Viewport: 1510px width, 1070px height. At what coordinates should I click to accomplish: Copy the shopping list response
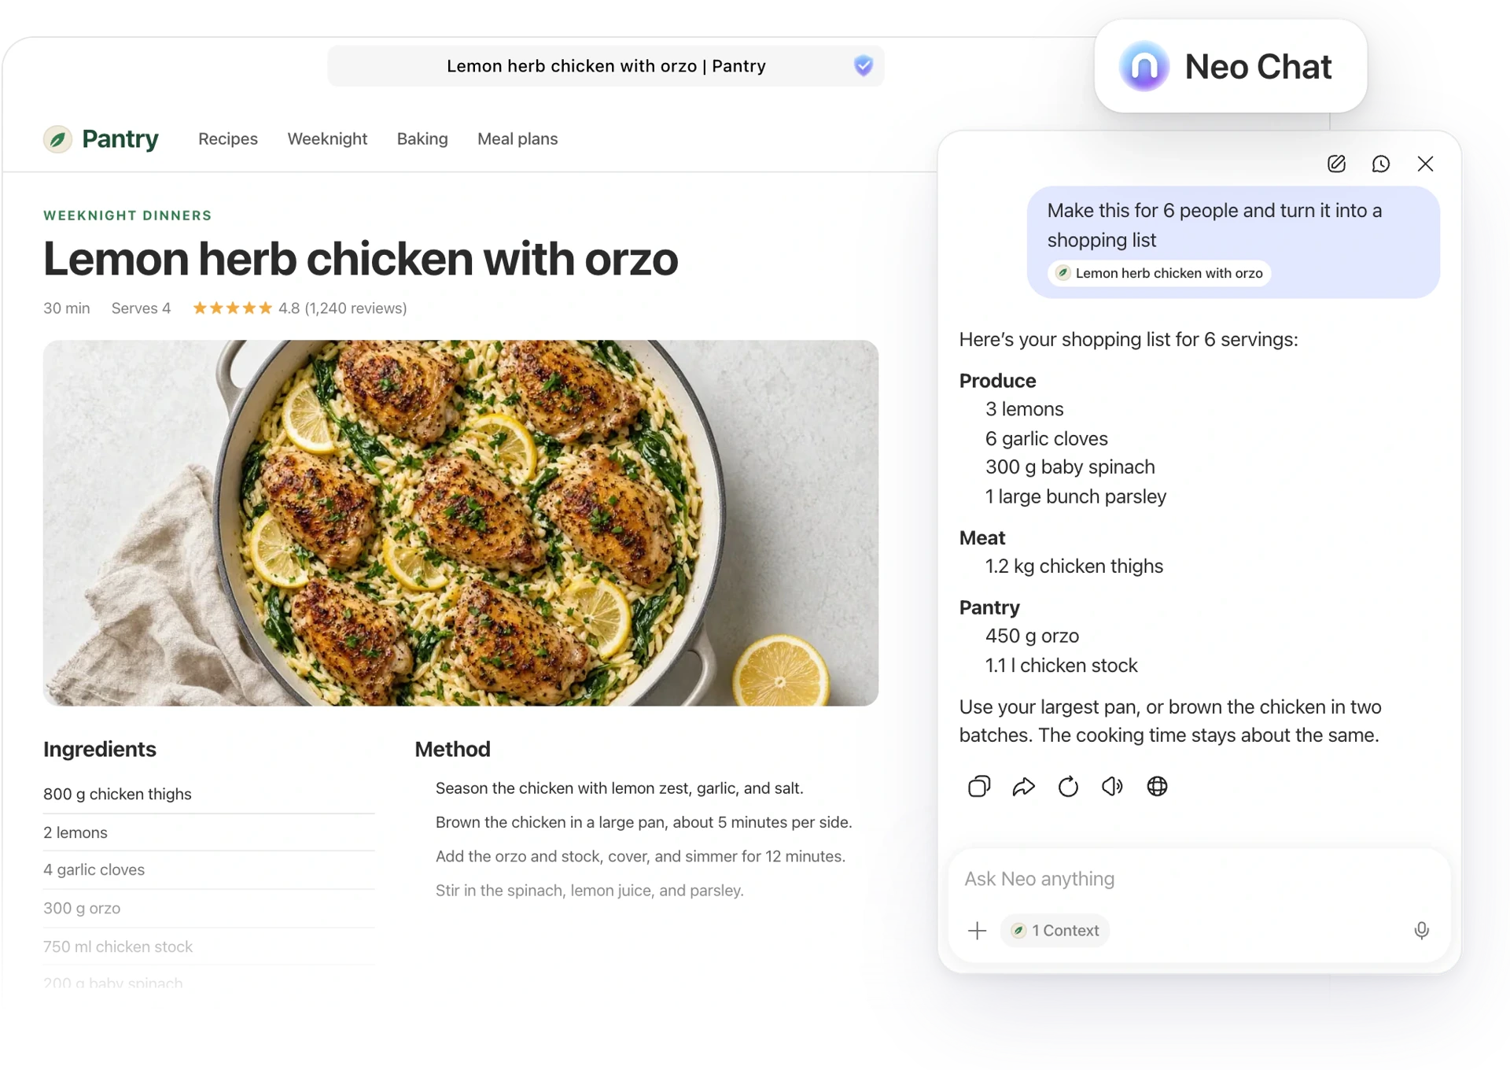pos(979,786)
